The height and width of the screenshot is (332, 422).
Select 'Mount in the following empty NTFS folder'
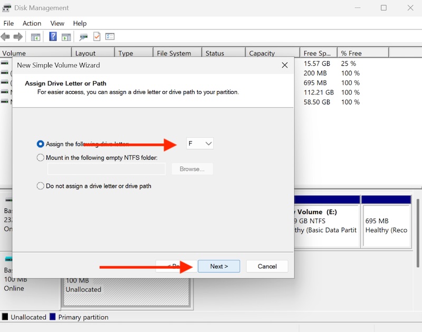pyautogui.click(x=41, y=157)
